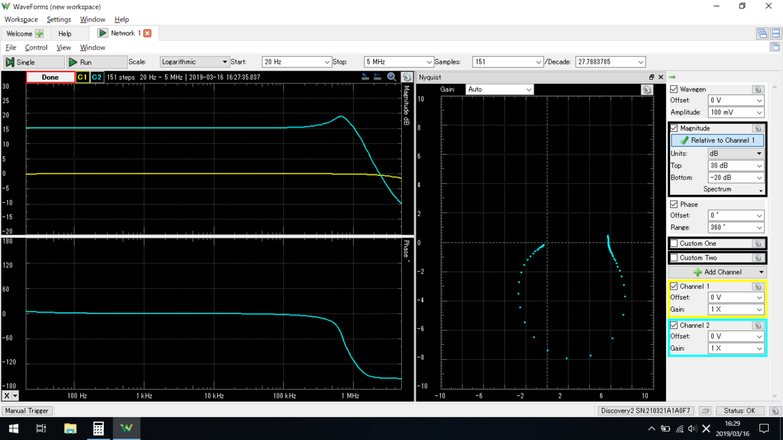
Task: Toggle Wavegen checkbox
Action: (x=674, y=89)
